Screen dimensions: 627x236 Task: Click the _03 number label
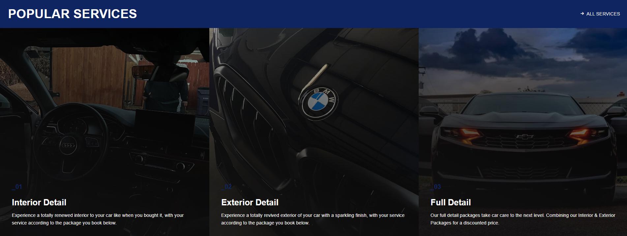pyautogui.click(x=435, y=187)
